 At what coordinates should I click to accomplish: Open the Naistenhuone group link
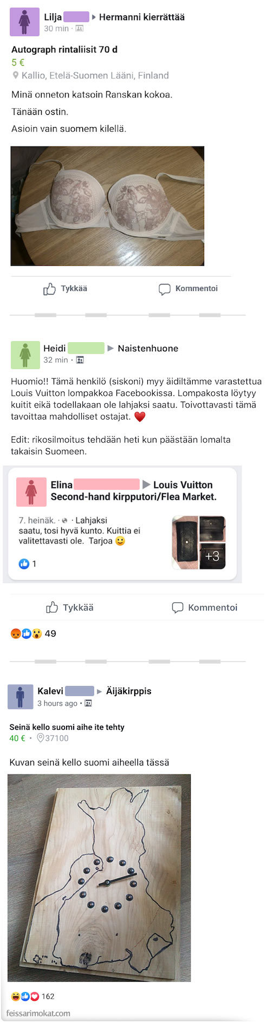tap(148, 348)
